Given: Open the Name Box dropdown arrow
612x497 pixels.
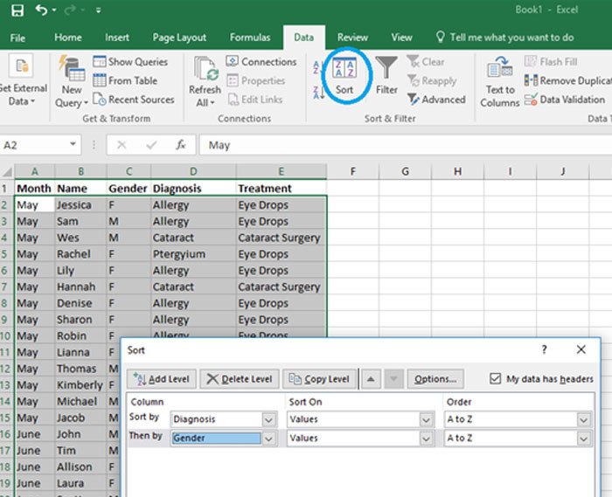Looking at the screenshot, I should [73, 145].
